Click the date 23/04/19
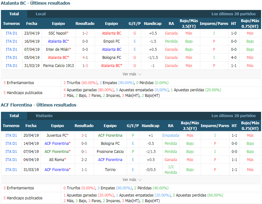262x204 pixels. coord(32,33)
